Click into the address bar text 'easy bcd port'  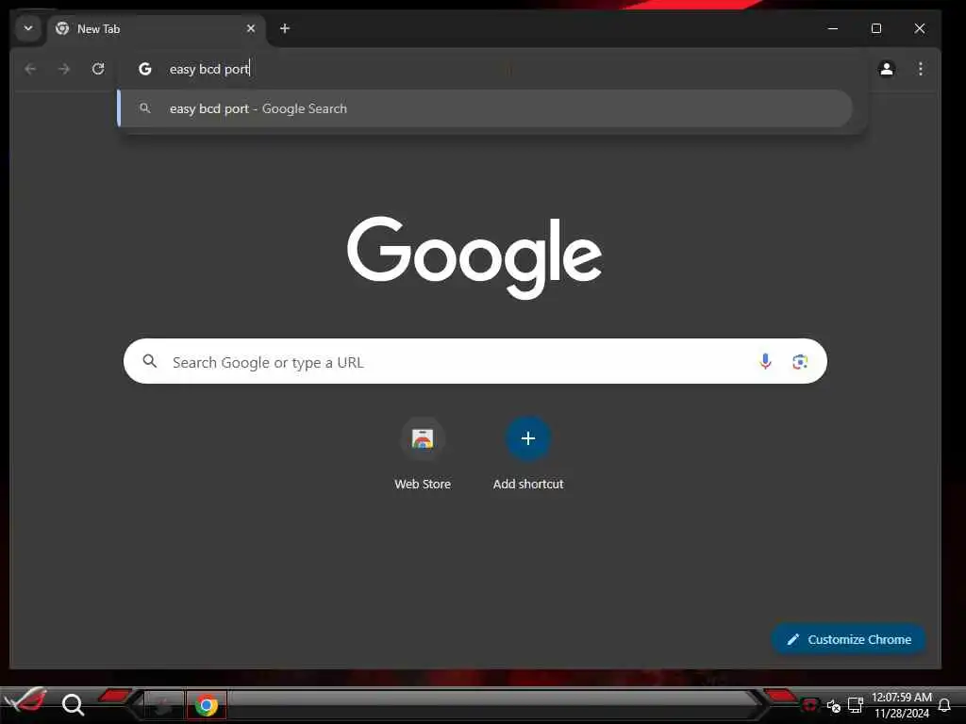tap(208, 69)
